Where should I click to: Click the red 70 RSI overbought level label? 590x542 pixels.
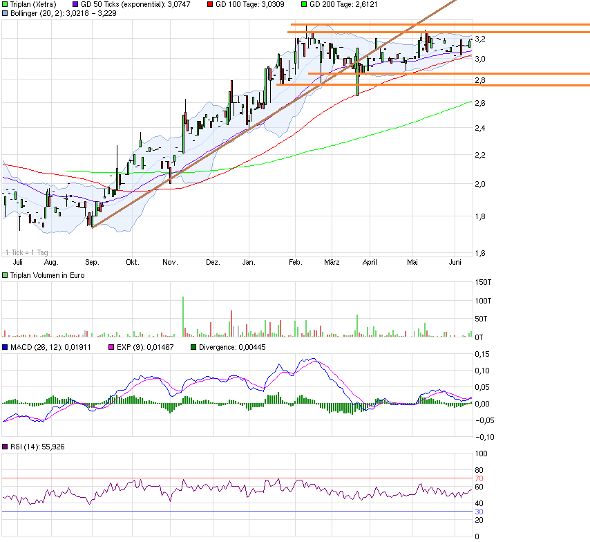479,478
